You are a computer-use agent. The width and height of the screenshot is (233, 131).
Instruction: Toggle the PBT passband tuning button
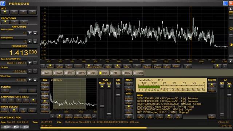coord(59,117)
